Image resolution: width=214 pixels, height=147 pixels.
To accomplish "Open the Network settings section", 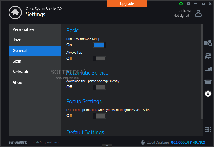I will click(x=35, y=72).
